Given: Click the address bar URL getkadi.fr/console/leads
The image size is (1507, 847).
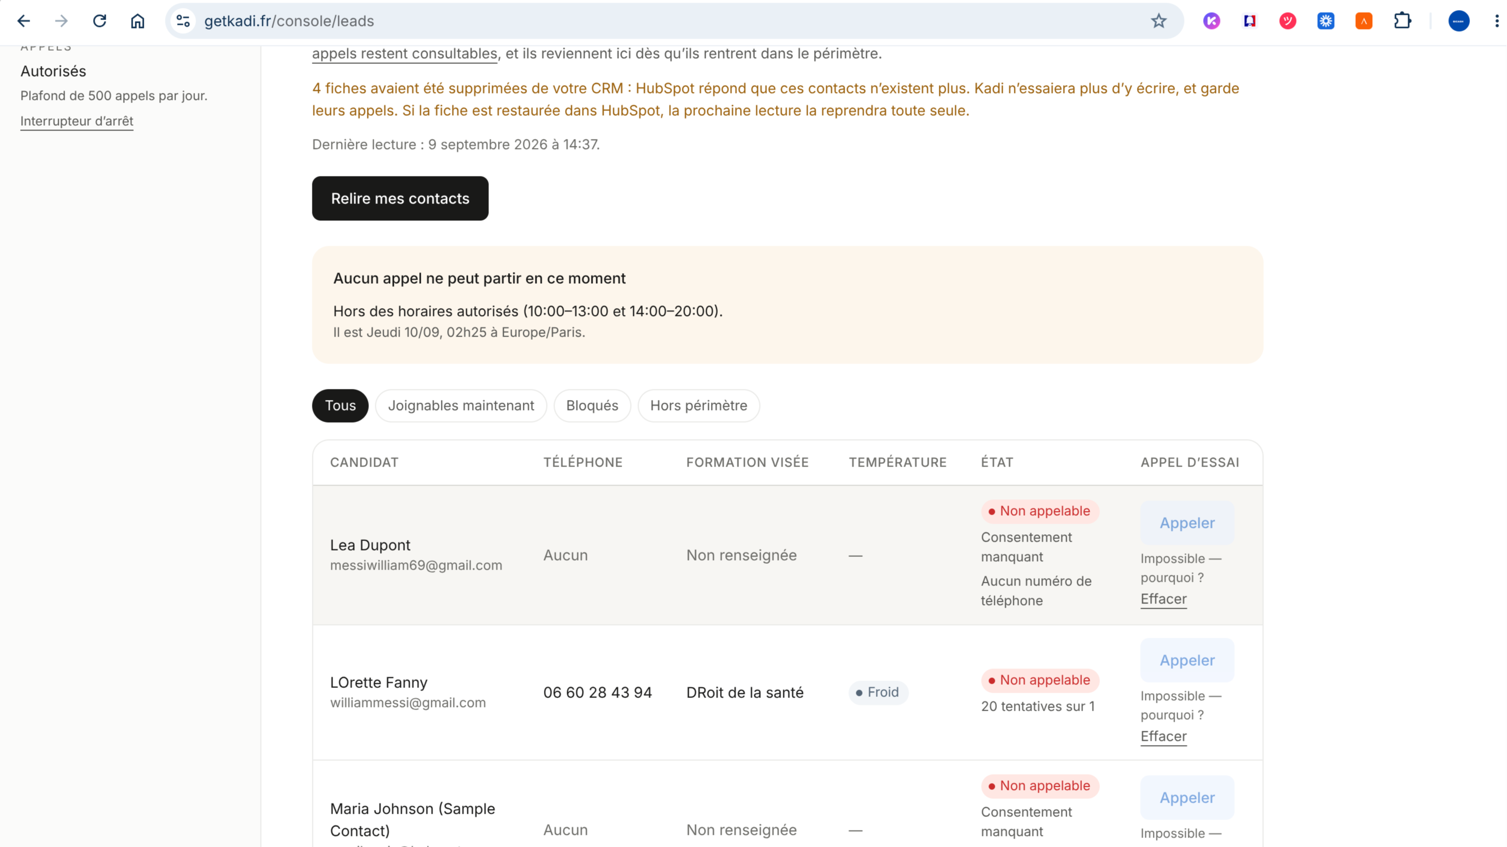Looking at the screenshot, I should [x=289, y=21].
